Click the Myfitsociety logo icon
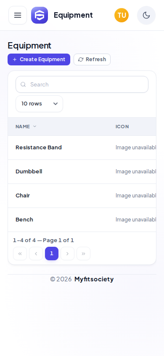164x356 pixels. (40, 15)
